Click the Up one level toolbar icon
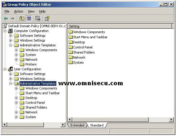 pos(22,19)
